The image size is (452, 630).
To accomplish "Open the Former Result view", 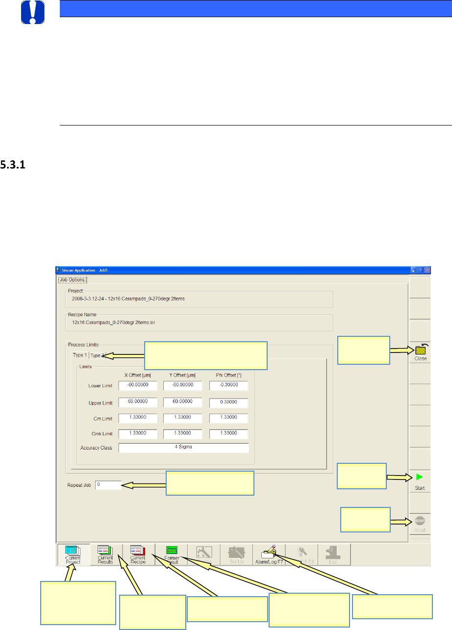I will (172, 554).
